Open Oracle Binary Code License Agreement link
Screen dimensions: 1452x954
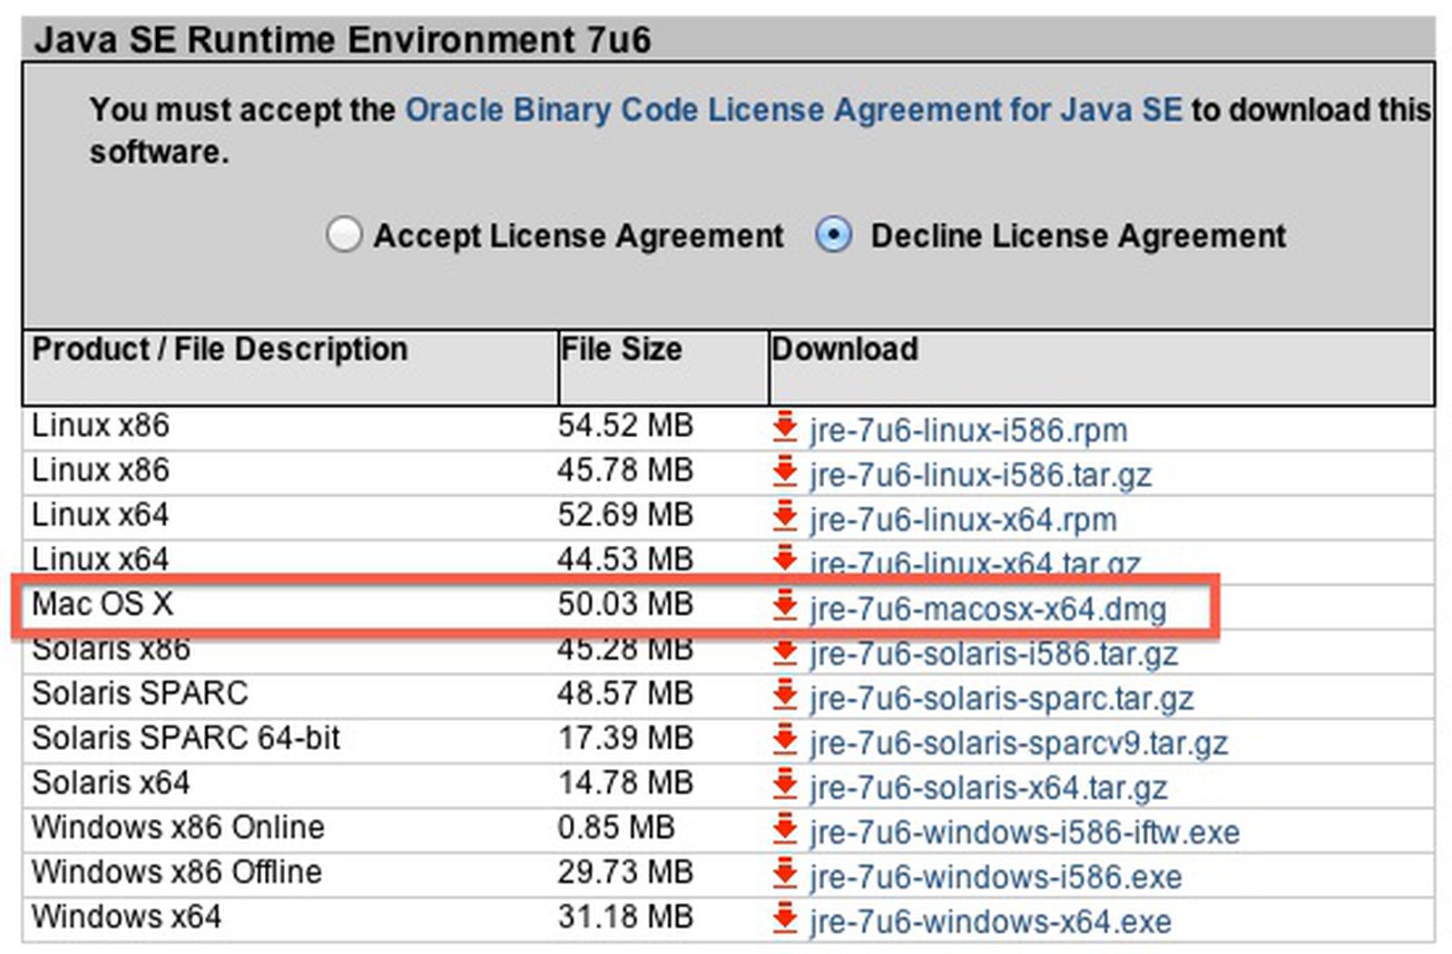tap(793, 110)
